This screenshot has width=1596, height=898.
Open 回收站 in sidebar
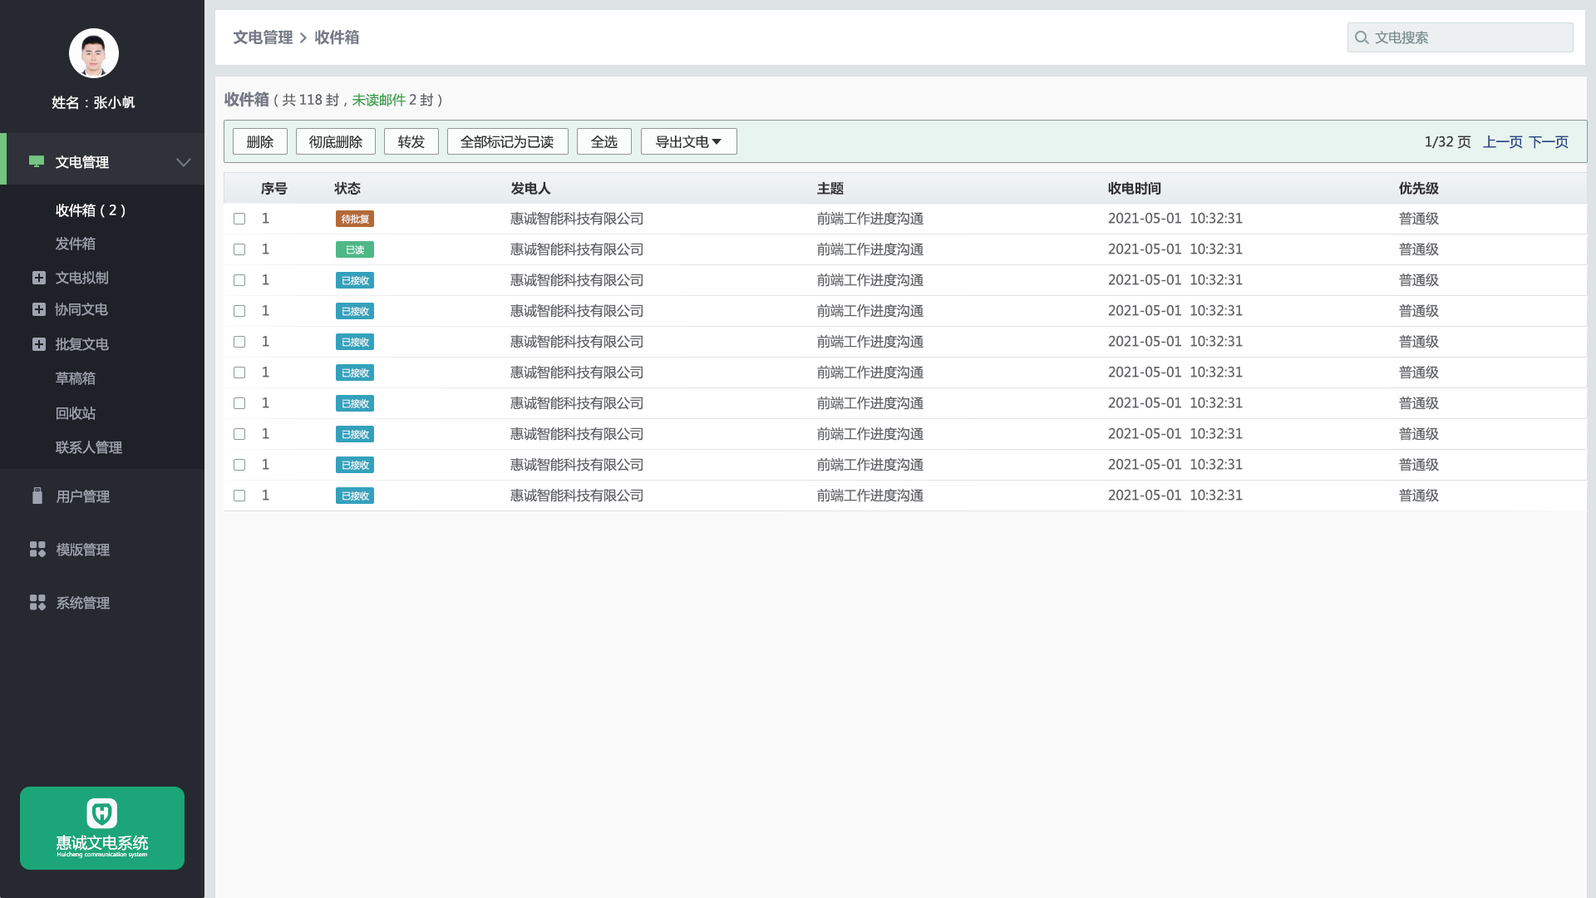(76, 413)
